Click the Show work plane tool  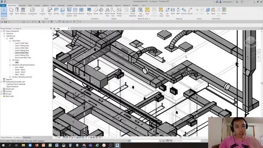pos(213,11)
